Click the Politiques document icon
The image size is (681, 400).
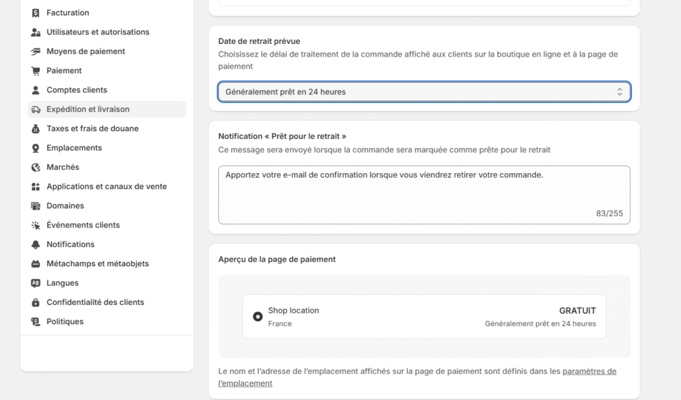pyautogui.click(x=36, y=321)
